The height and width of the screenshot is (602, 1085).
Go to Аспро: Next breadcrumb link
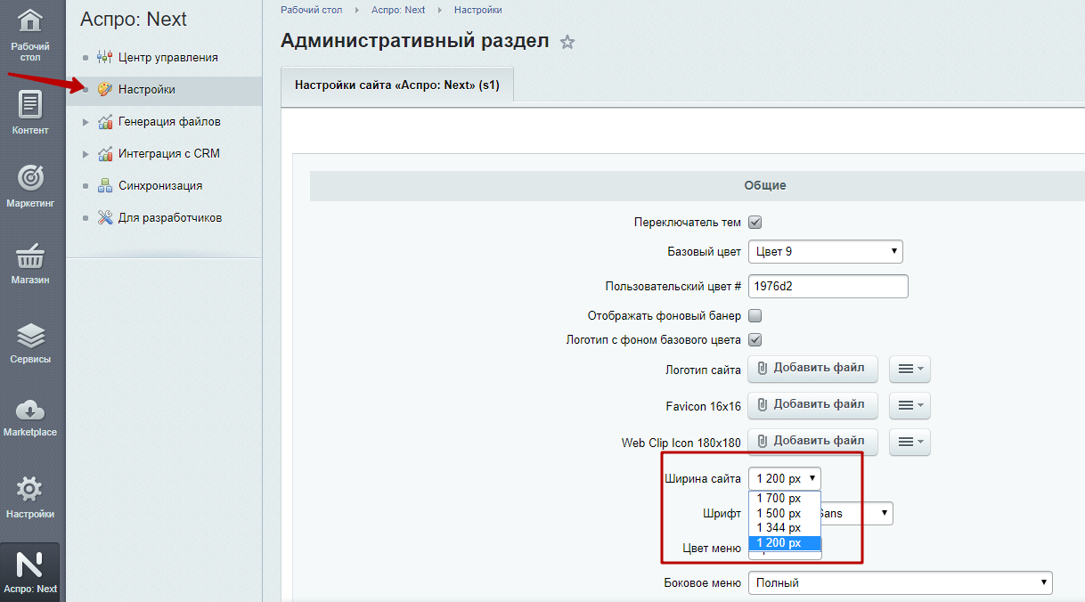click(x=398, y=10)
